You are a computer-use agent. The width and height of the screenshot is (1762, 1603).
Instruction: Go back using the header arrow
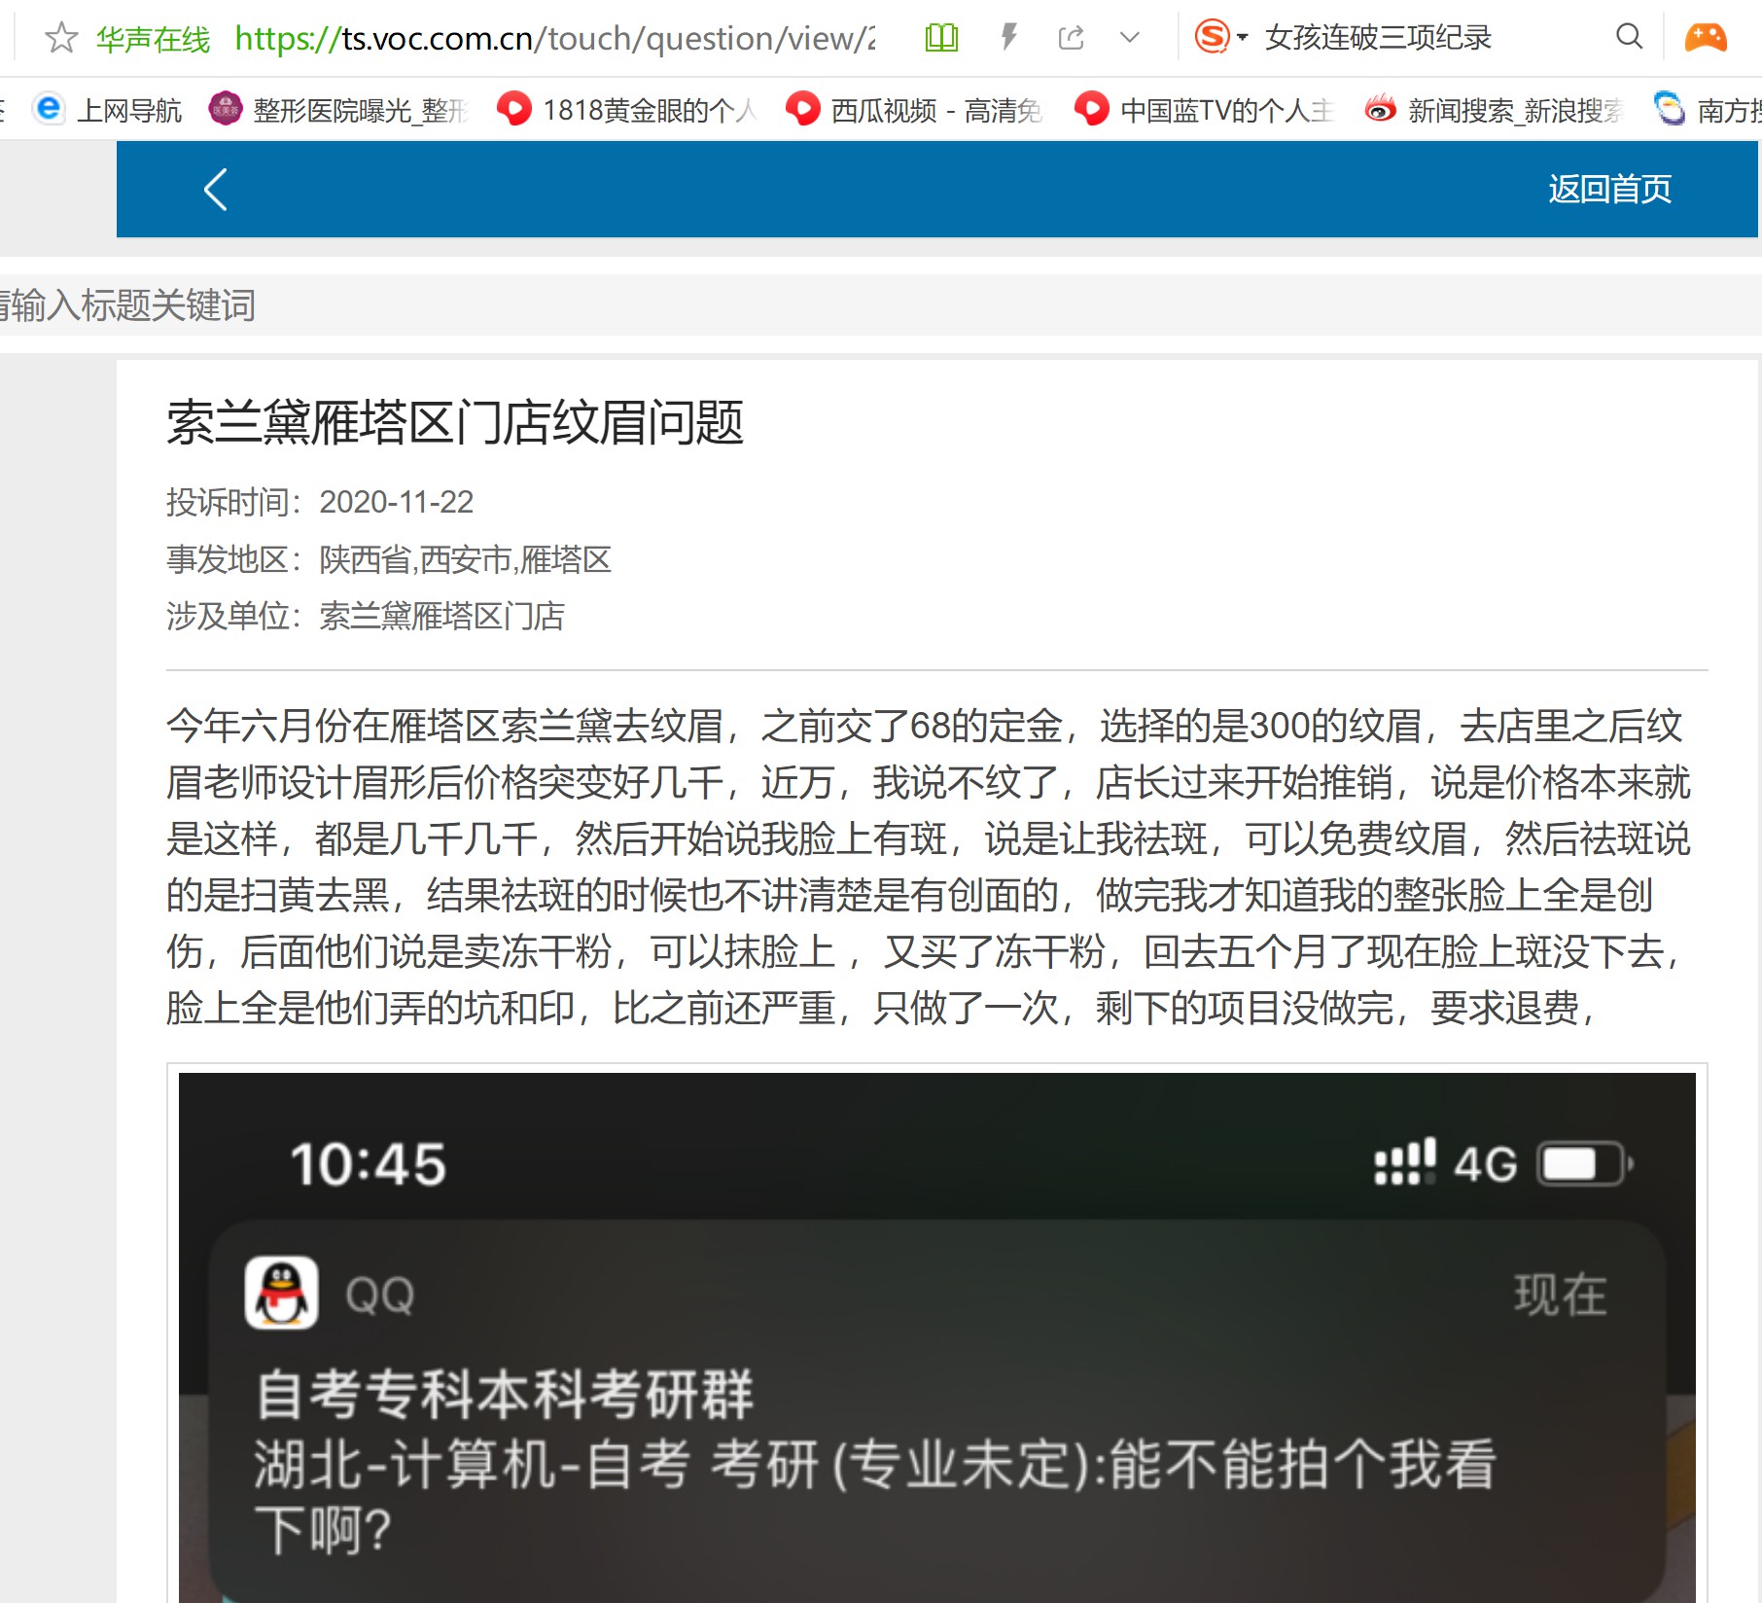tap(216, 189)
